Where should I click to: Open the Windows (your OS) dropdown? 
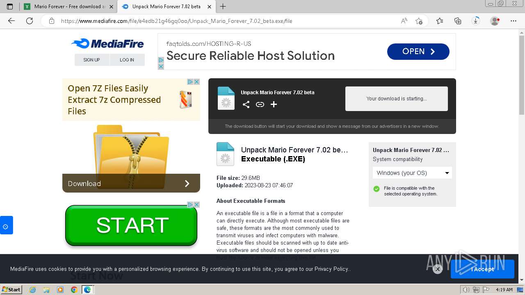[412, 173]
